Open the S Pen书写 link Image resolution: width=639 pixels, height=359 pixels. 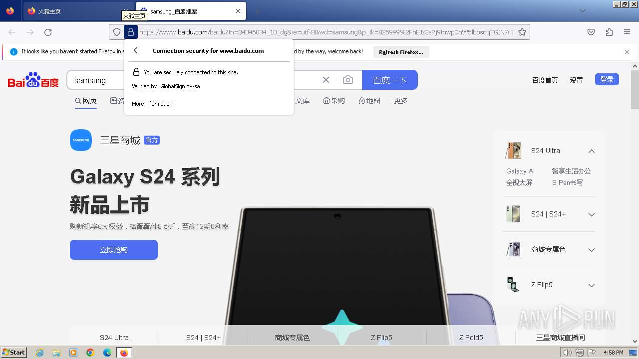[567, 182]
